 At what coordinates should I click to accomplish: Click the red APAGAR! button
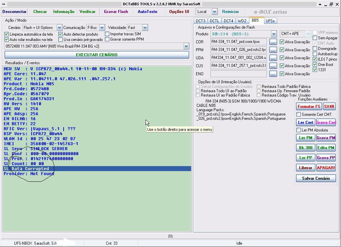click(x=326, y=168)
